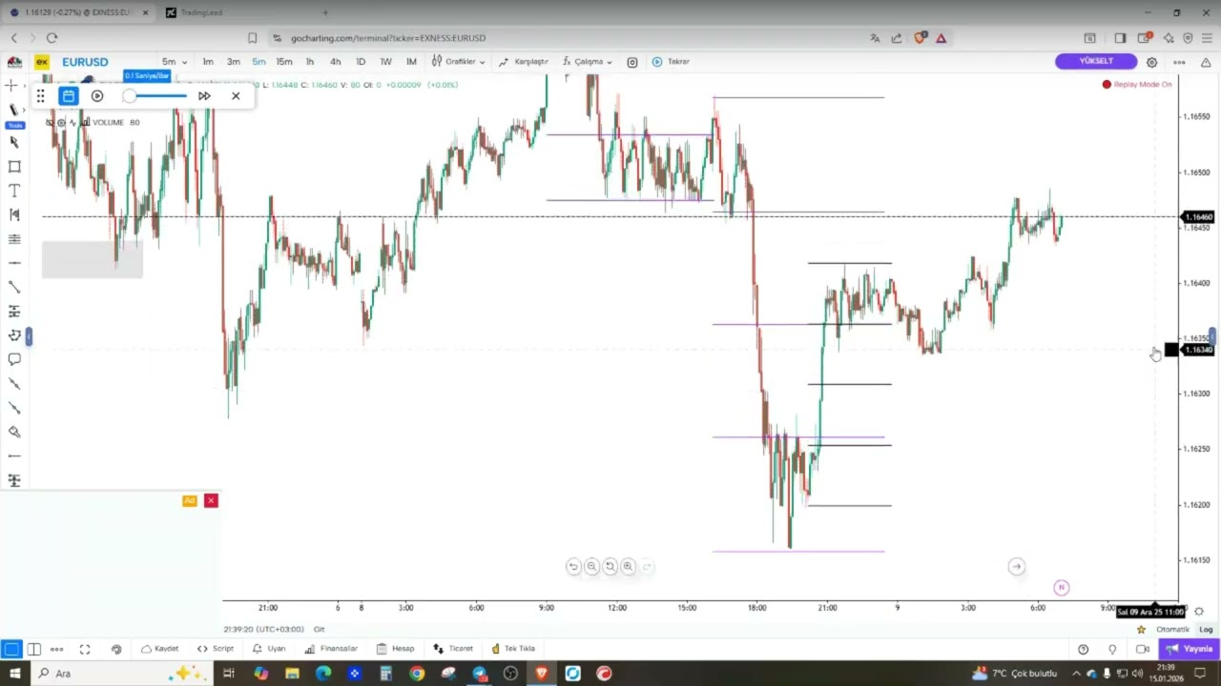
Task: Close the ad panel
Action: (211, 500)
